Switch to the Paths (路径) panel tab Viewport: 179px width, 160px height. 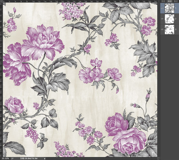(176, 1)
